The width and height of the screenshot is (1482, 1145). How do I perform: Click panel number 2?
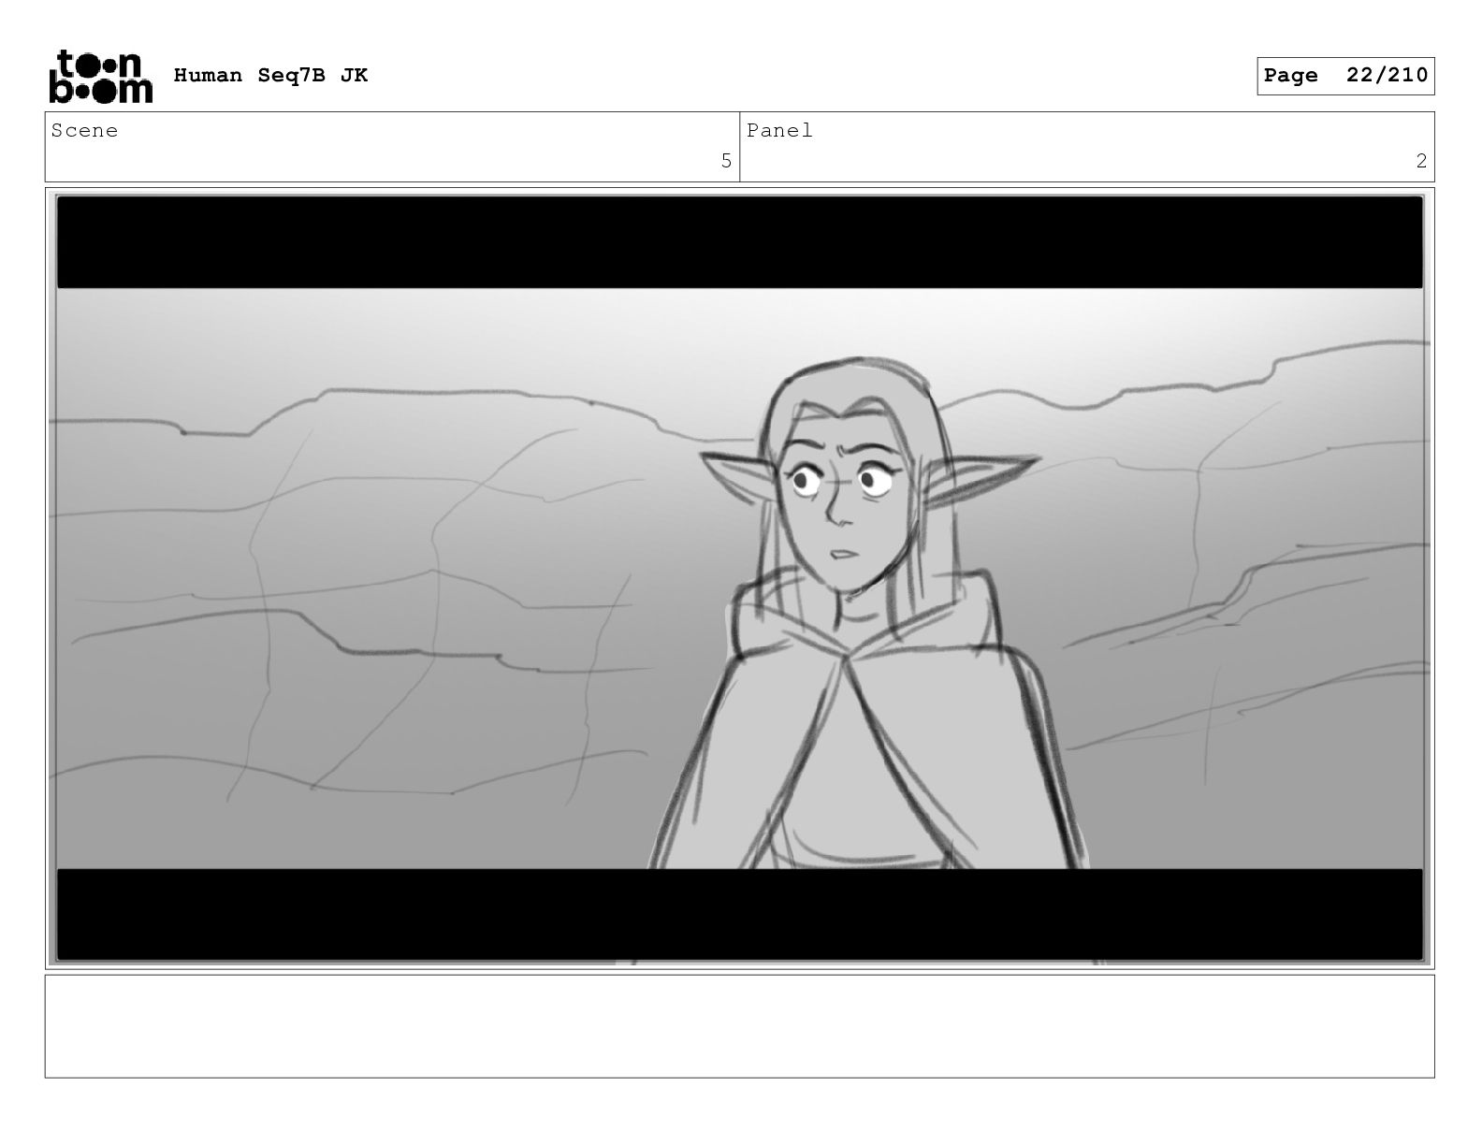coord(1421,161)
